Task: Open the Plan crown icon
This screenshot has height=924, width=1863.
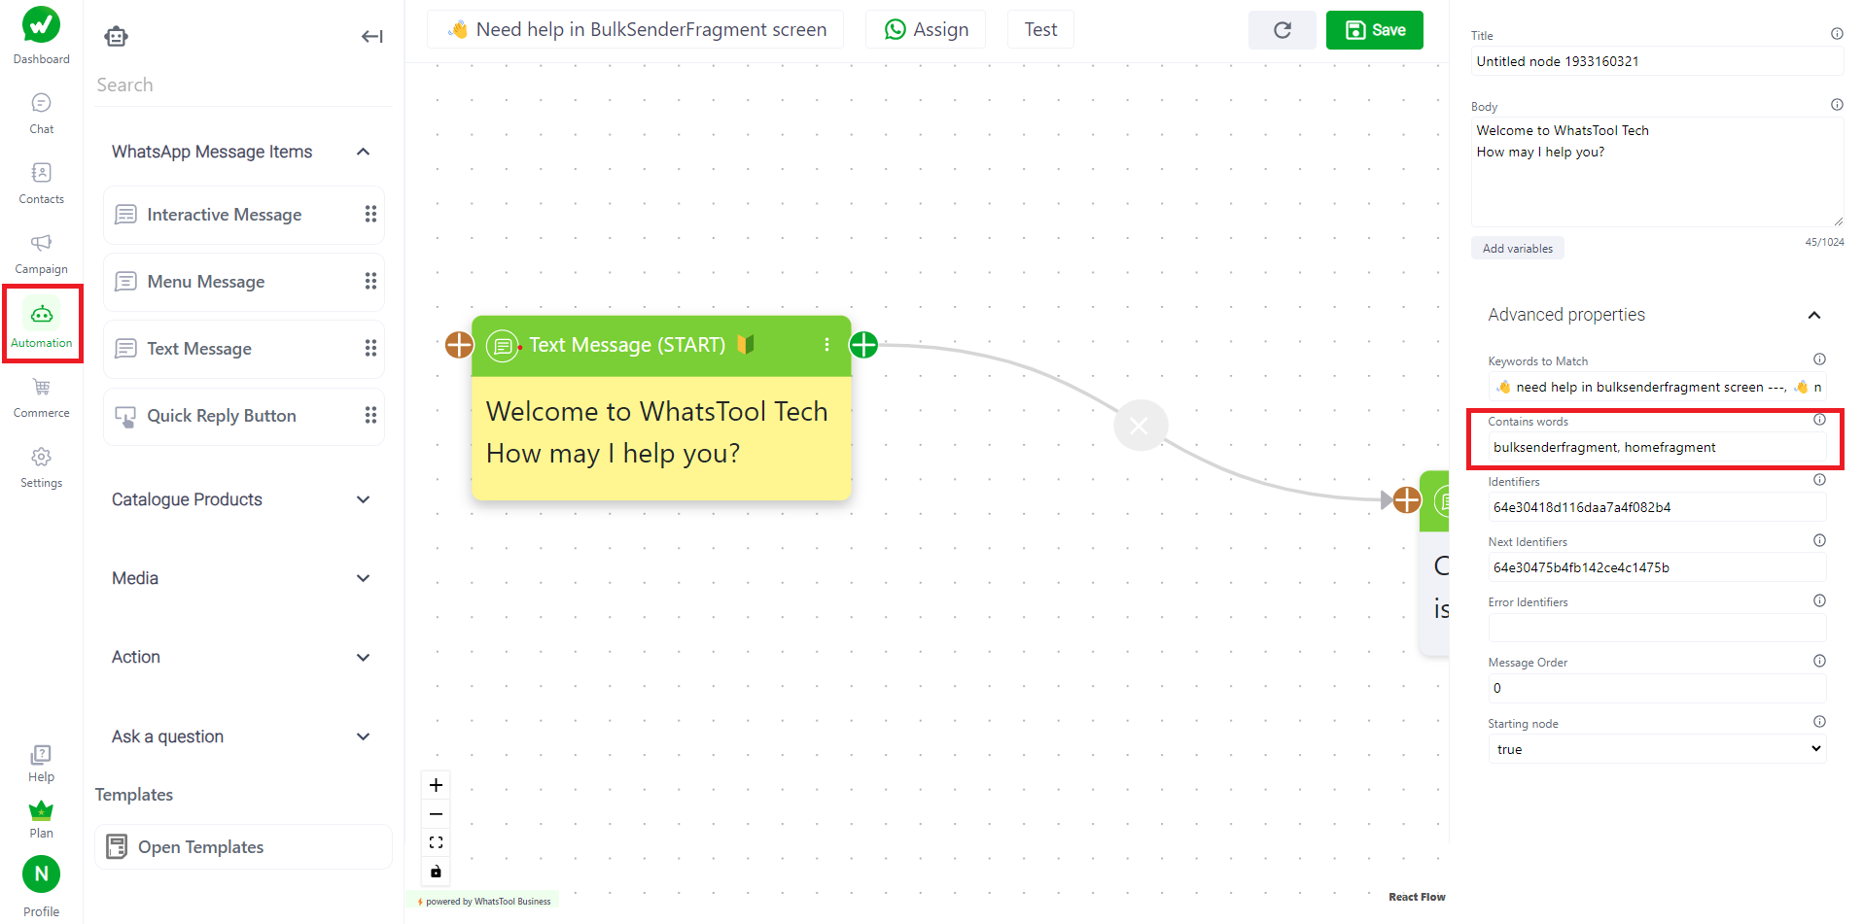Action: [41, 810]
